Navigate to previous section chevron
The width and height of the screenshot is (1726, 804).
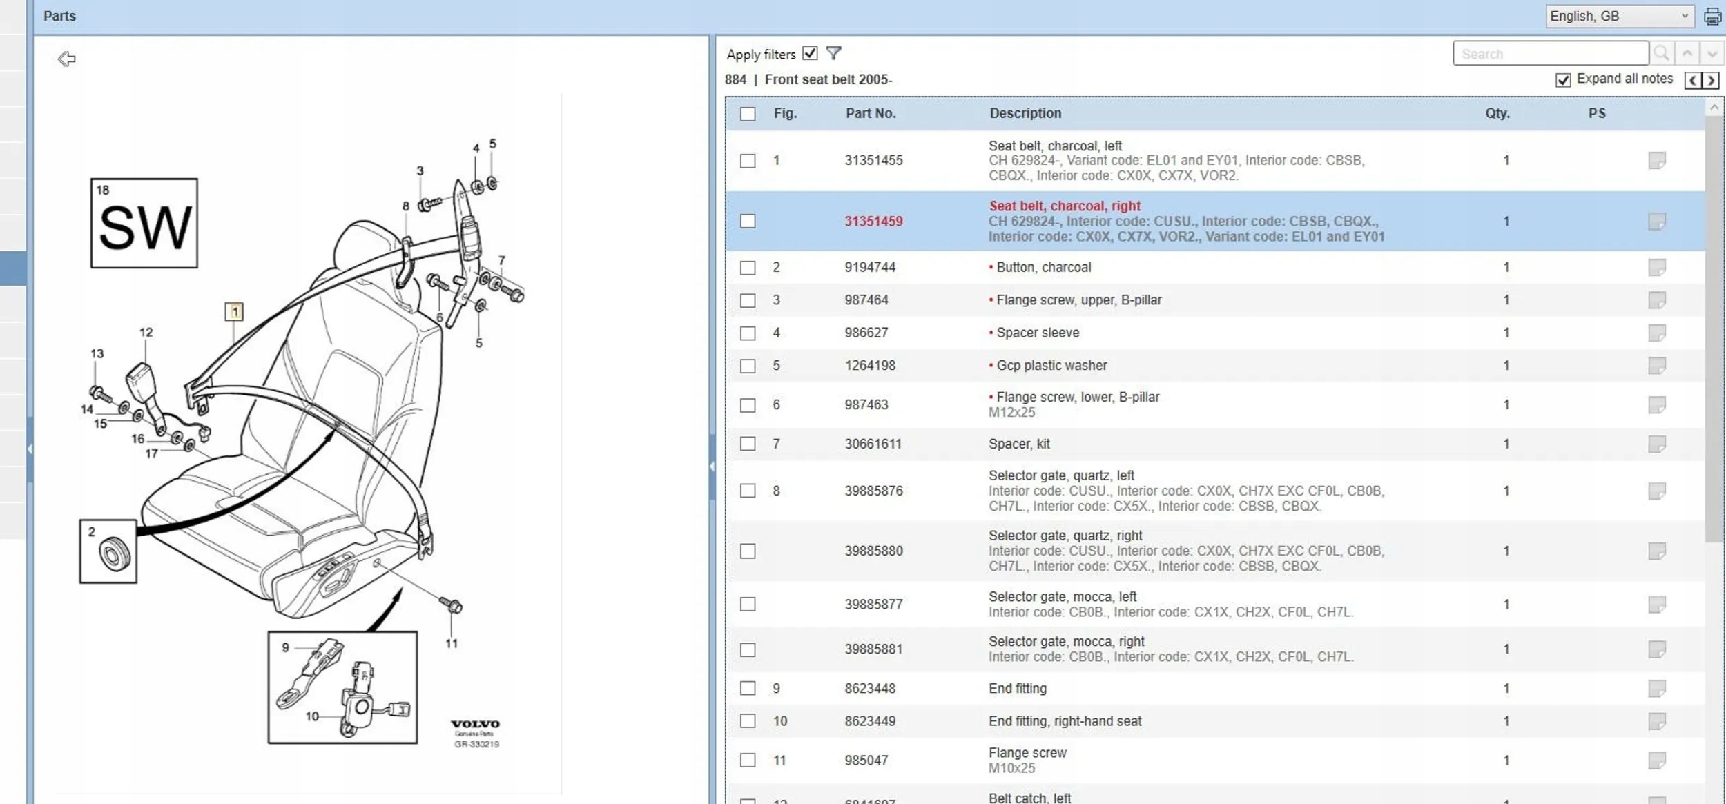(x=1694, y=81)
